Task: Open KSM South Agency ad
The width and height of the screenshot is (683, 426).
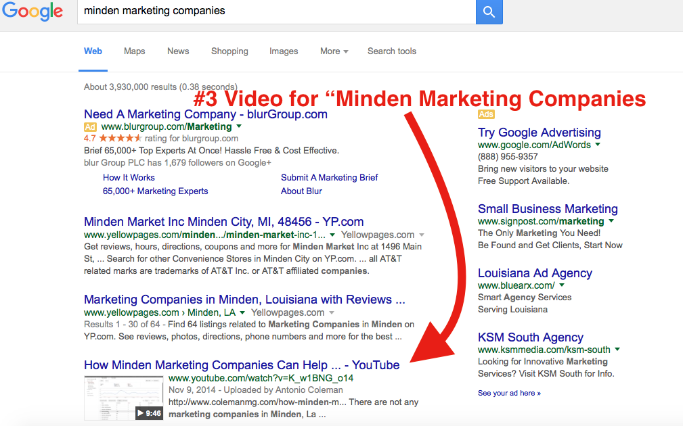Action: coord(531,337)
